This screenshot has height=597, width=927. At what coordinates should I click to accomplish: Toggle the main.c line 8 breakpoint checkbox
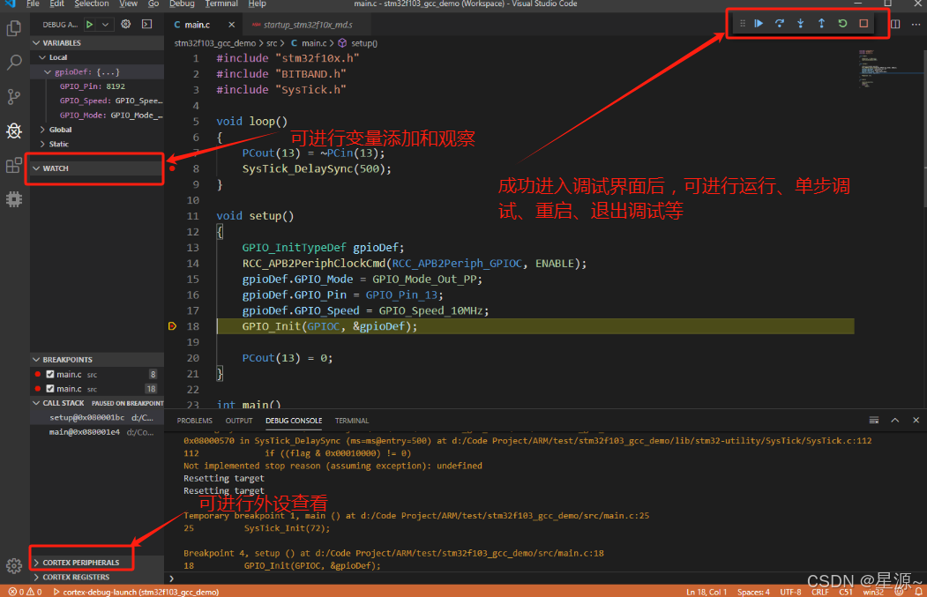coord(50,374)
